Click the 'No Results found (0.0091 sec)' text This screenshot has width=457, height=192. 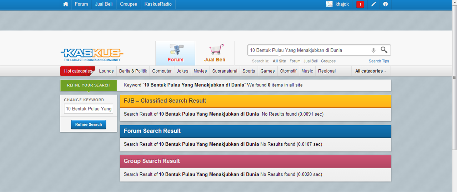pyautogui.click(x=292, y=114)
